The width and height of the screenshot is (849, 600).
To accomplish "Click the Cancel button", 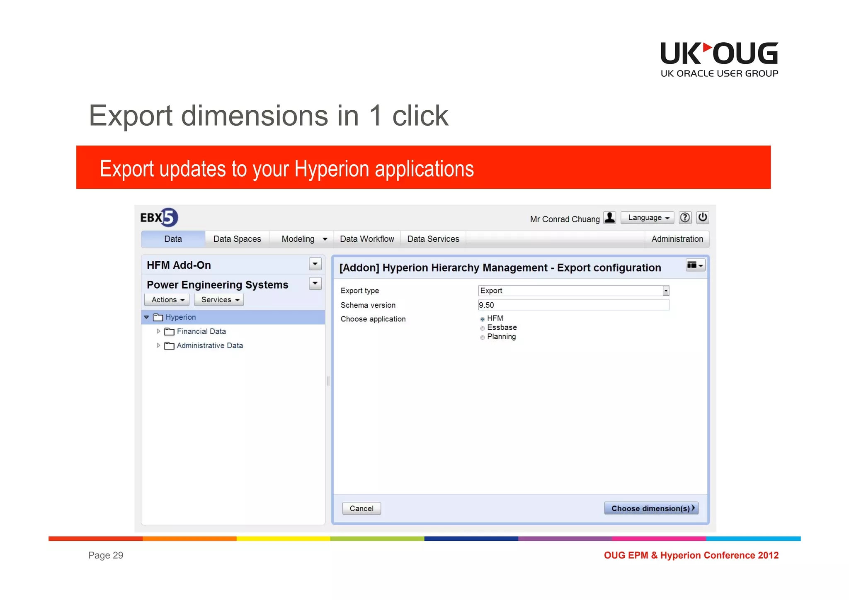I will point(361,509).
